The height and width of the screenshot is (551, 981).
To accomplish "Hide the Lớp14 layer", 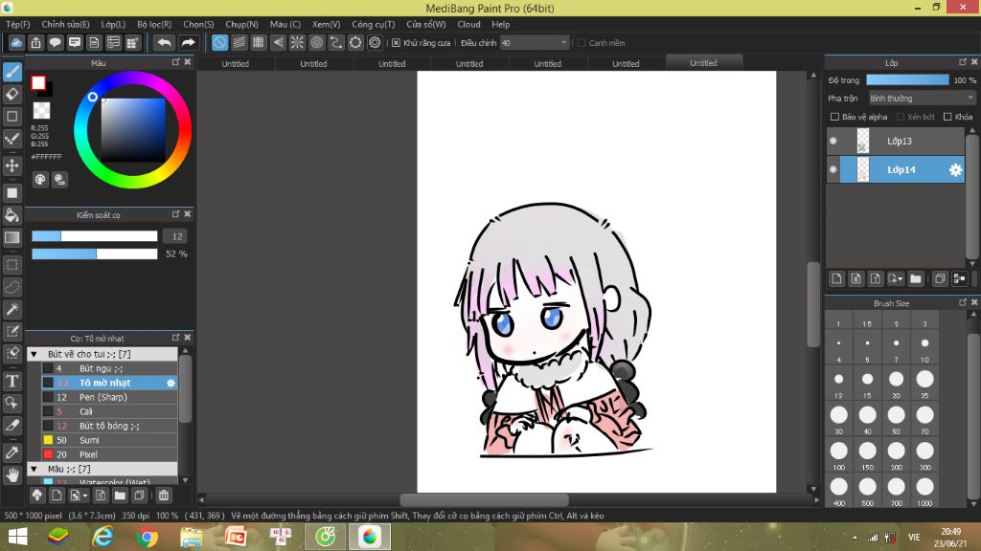I will (x=833, y=169).
